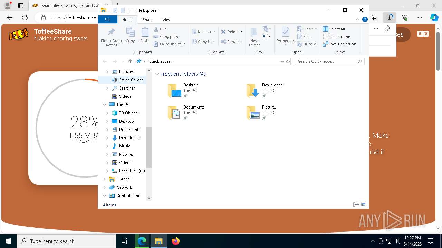Click Paste shortcut in ribbon

(170, 44)
